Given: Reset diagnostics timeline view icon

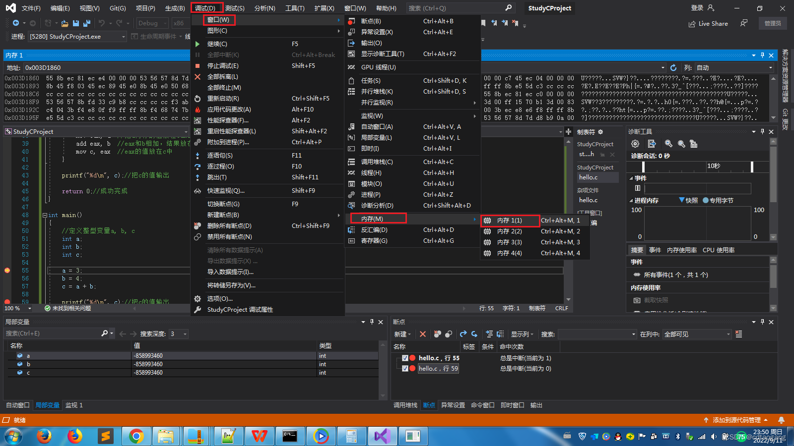Looking at the screenshot, I should point(694,144).
